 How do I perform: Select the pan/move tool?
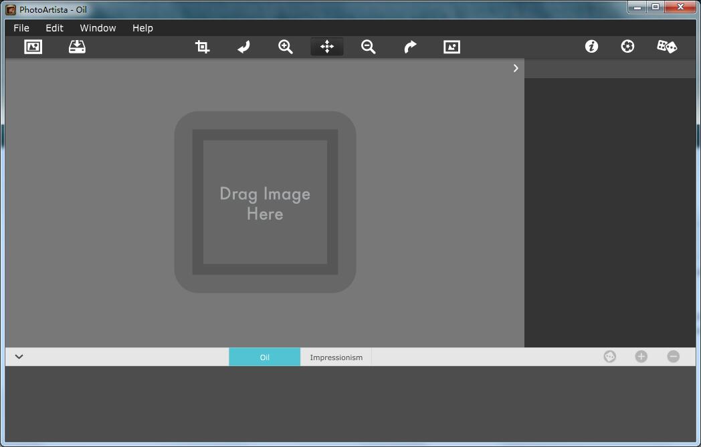click(x=327, y=47)
